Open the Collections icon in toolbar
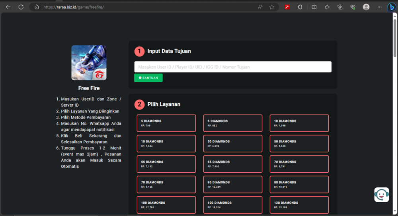Viewport: 398px width, 216px height. pyautogui.click(x=340, y=7)
